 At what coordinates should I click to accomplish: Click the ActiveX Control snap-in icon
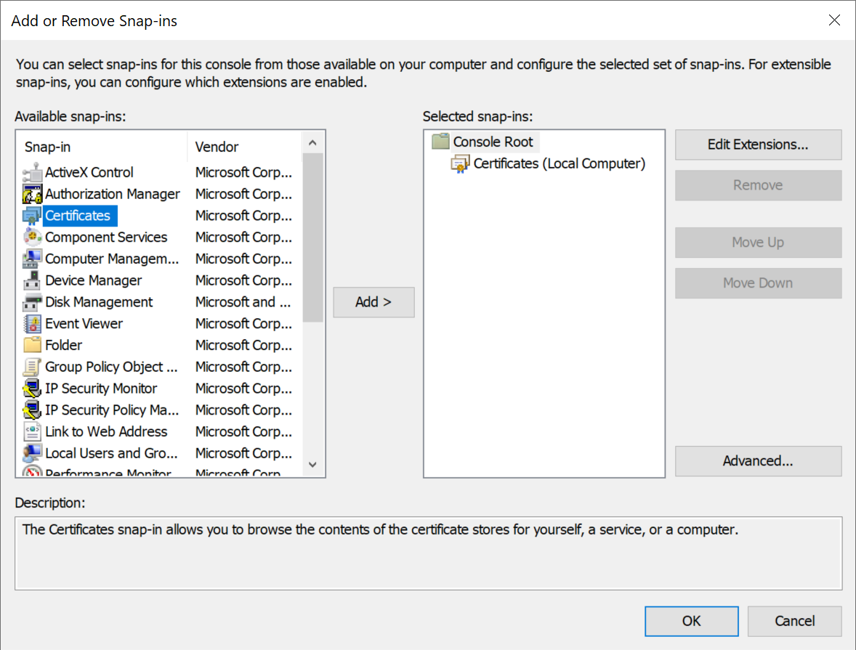click(33, 173)
